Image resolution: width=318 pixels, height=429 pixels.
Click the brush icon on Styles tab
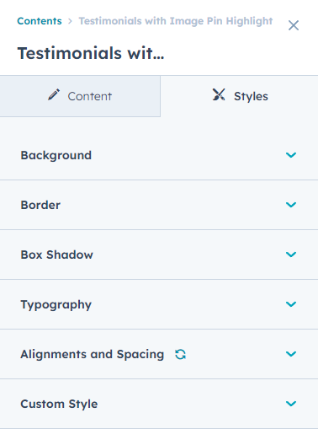(x=219, y=94)
